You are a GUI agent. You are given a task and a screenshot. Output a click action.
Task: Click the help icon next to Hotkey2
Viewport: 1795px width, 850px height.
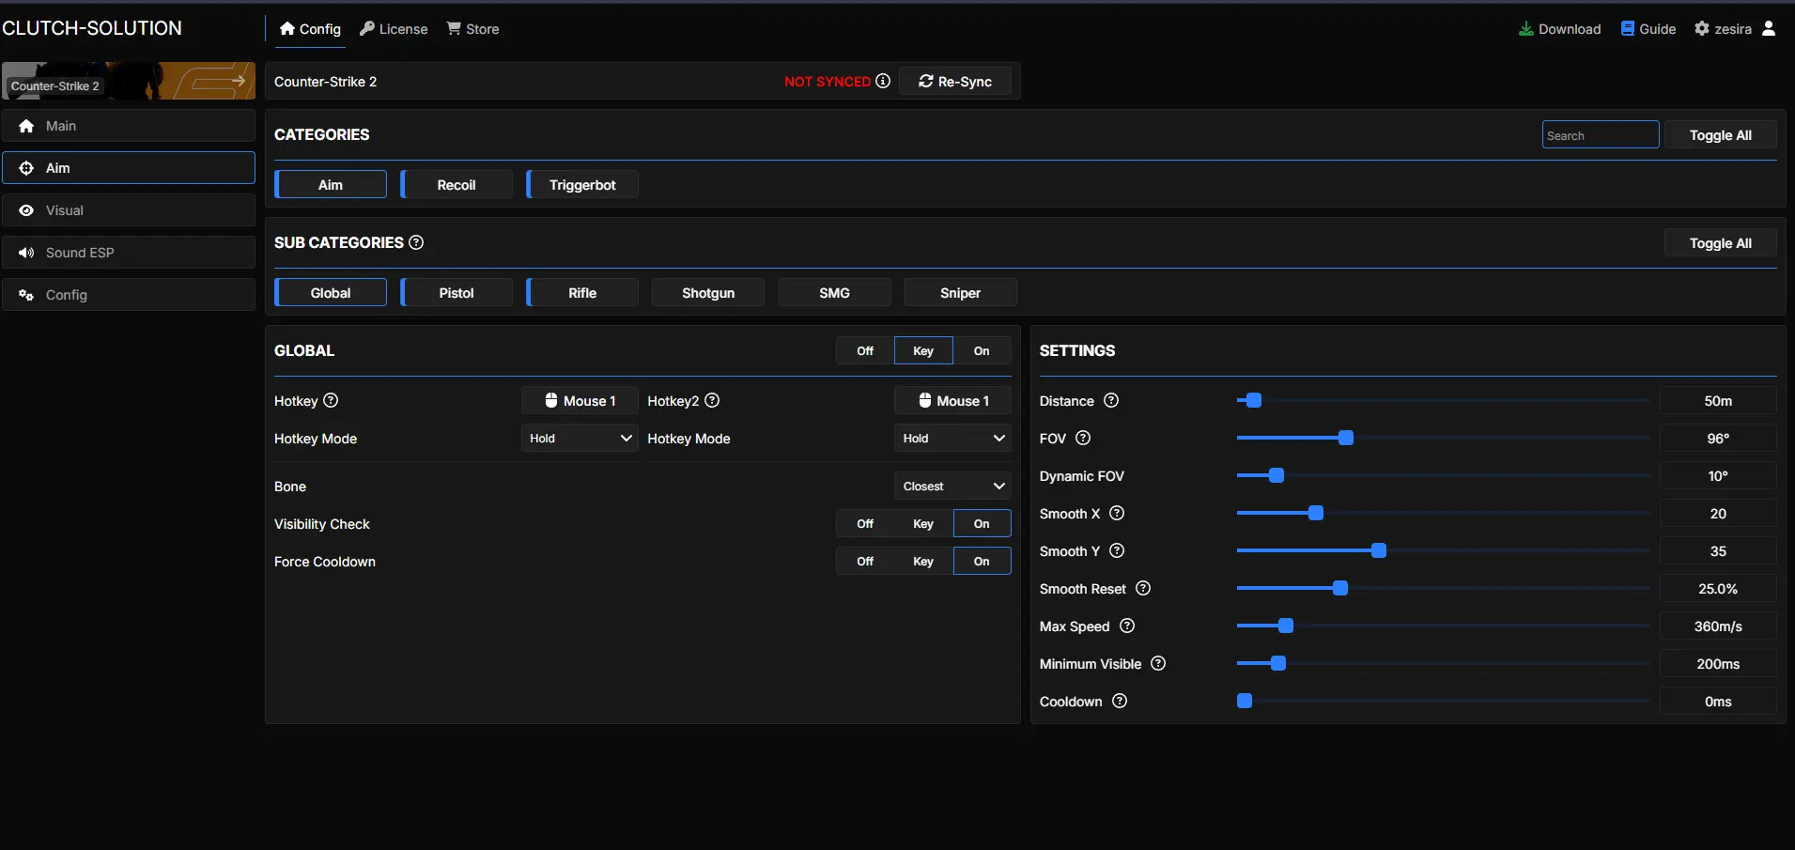[712, 401]
